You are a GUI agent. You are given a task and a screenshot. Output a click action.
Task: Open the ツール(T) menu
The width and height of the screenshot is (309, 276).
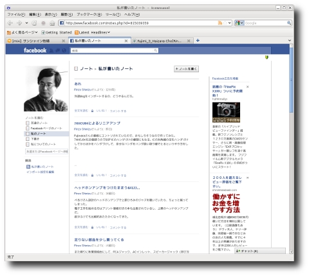coord(113,14)
